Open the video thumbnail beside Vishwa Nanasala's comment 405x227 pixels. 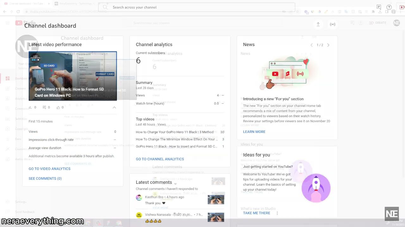click(216, 217)
